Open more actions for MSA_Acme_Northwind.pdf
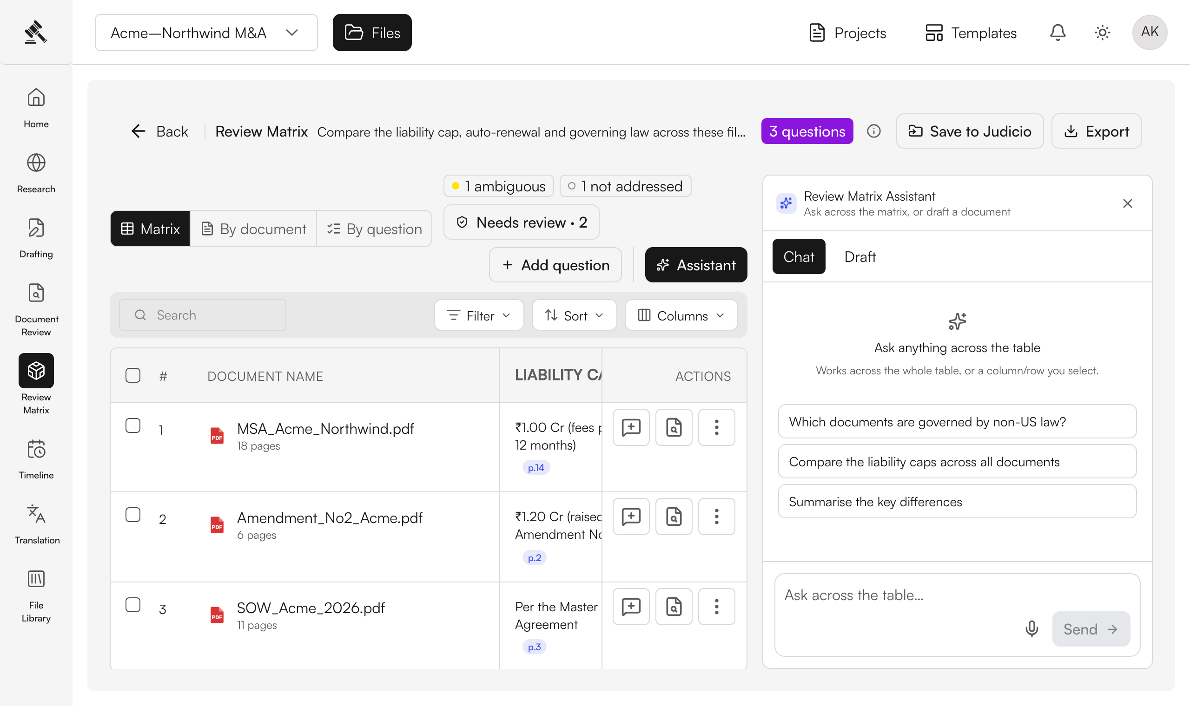This screenshot has height=706, width=1190. [x=716, y=427]
